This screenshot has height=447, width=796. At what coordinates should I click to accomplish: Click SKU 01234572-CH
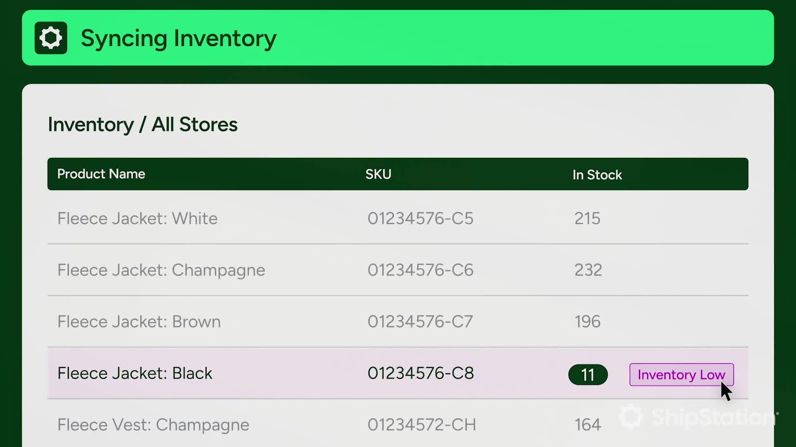[x=421, y=425]
